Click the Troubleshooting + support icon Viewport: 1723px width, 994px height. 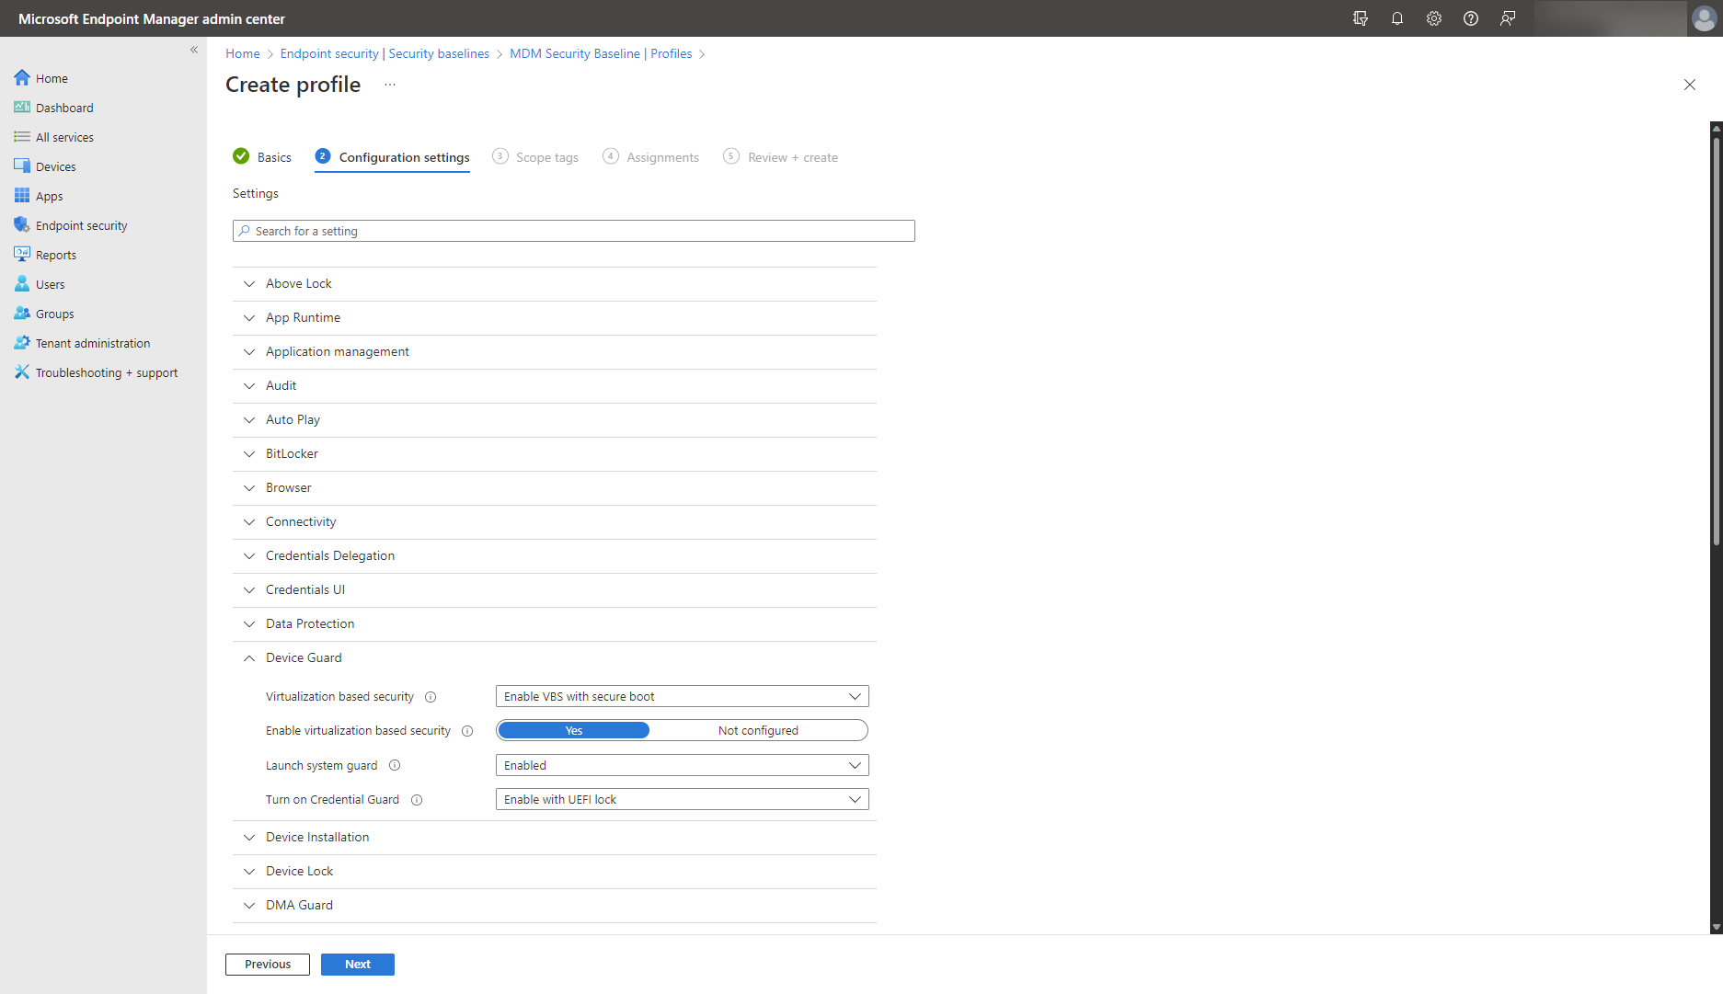click(x=22, y=372)
